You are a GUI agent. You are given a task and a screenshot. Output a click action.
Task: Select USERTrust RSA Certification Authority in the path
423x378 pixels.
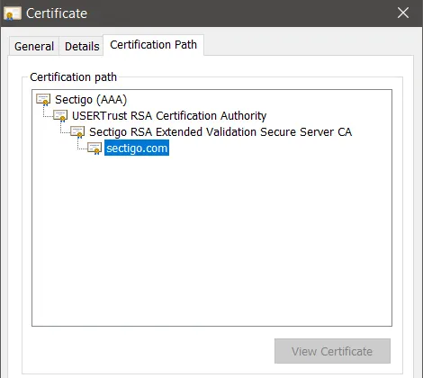pos(169,116)
